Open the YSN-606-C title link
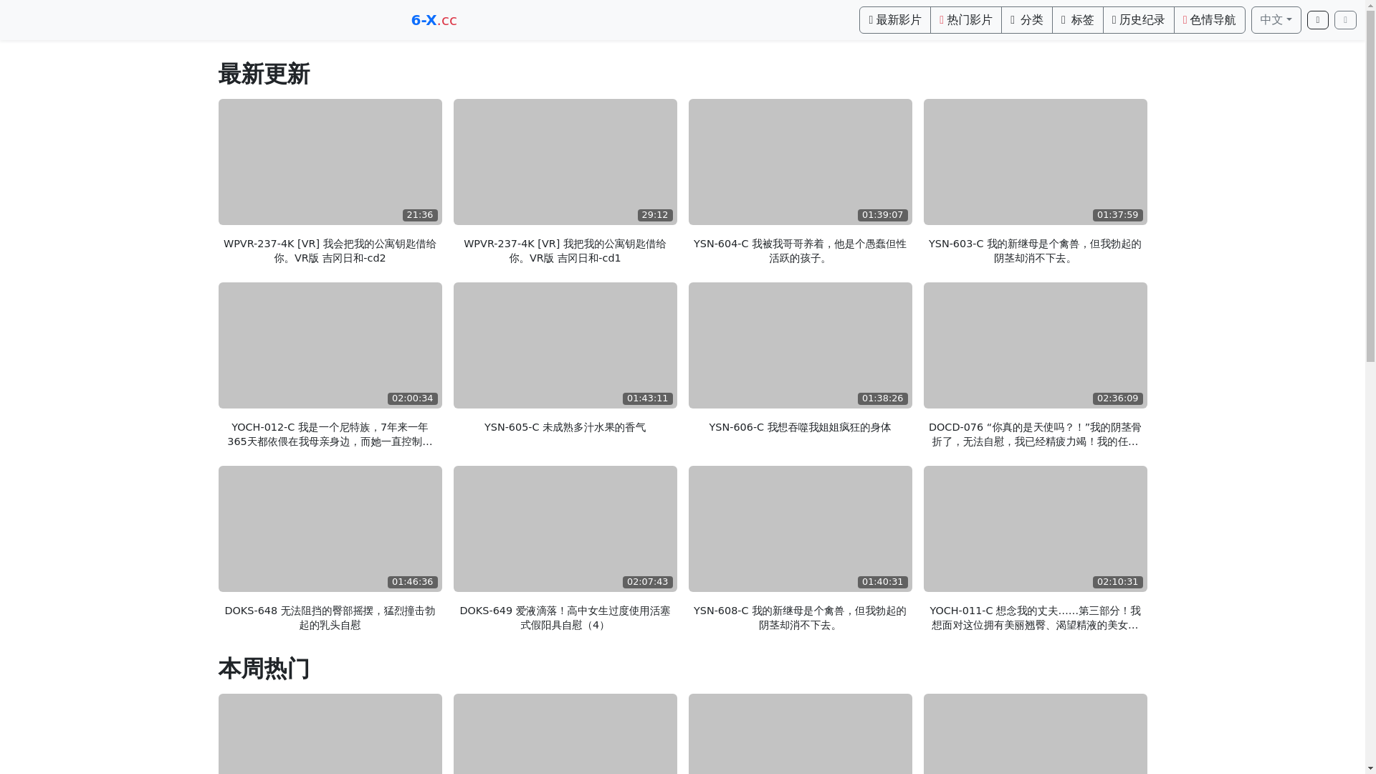 click(800, 427)
